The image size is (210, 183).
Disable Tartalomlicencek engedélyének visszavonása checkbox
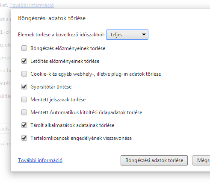tap(24, 138)
